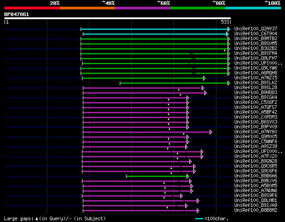Select the UniRef100_B9HD83 label

pyautogui.click(x=256, y=92)
